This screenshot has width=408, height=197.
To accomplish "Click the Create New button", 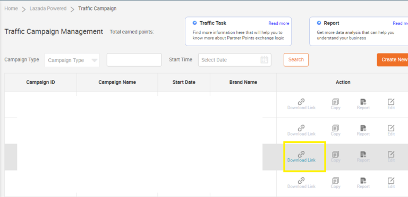I will [x=393, y=60].
